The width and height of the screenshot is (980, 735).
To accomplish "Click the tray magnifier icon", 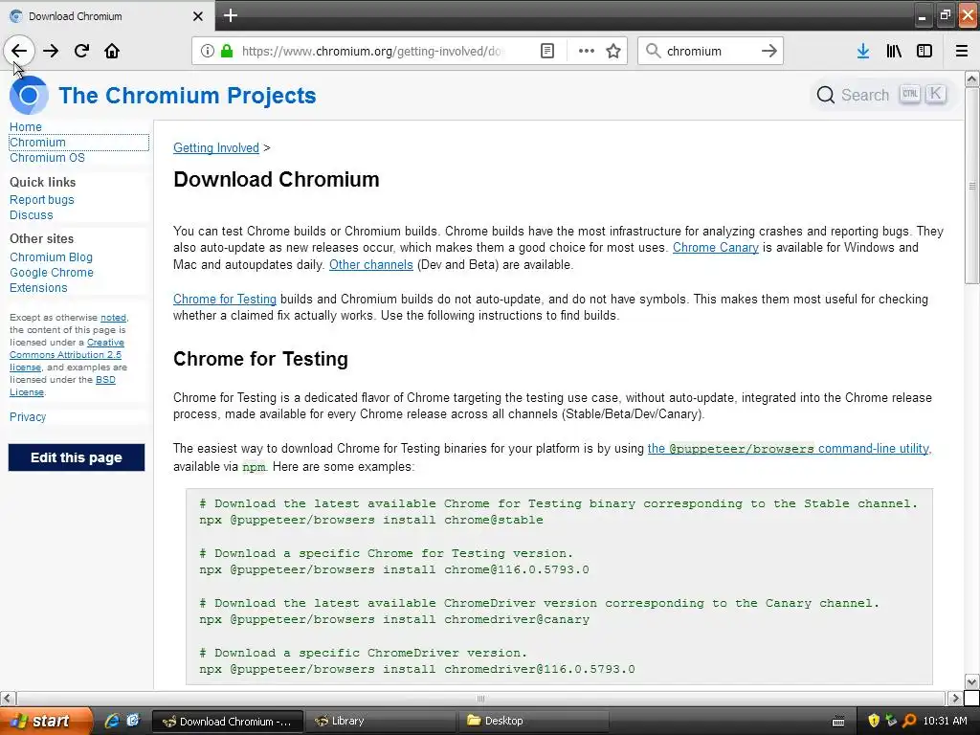I will (909, 721).
